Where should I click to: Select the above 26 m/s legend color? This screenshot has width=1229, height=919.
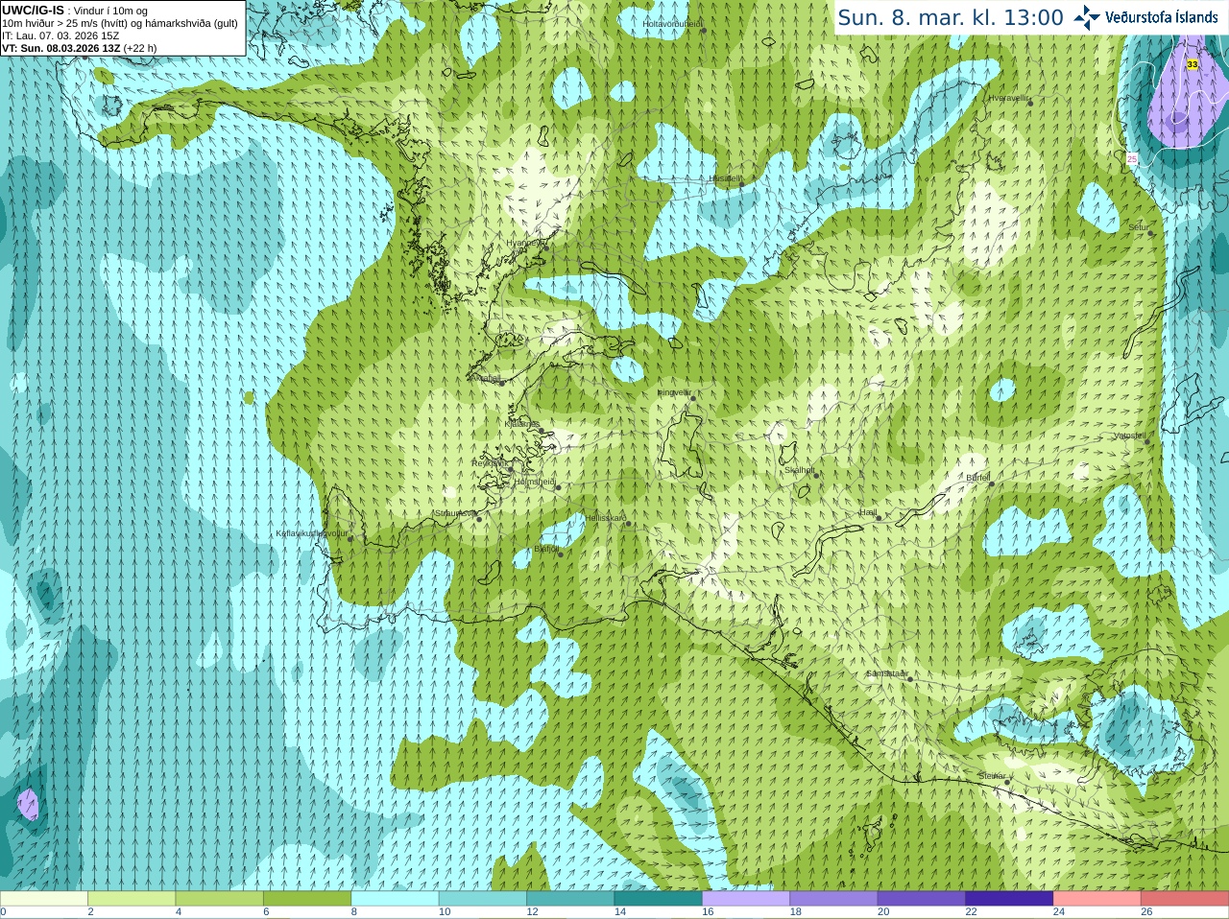pos(1185,899)
